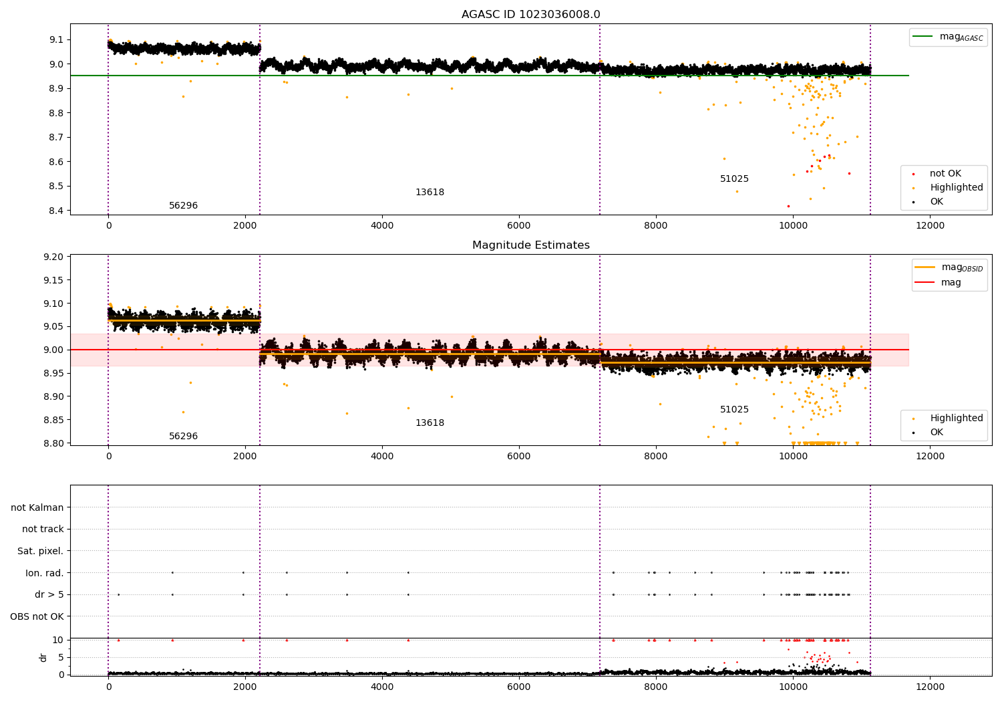Viewport: 1002px width, 702px height.
Task: Click the y-tick 8.4 on the top plot
Action: coord(57,211)
